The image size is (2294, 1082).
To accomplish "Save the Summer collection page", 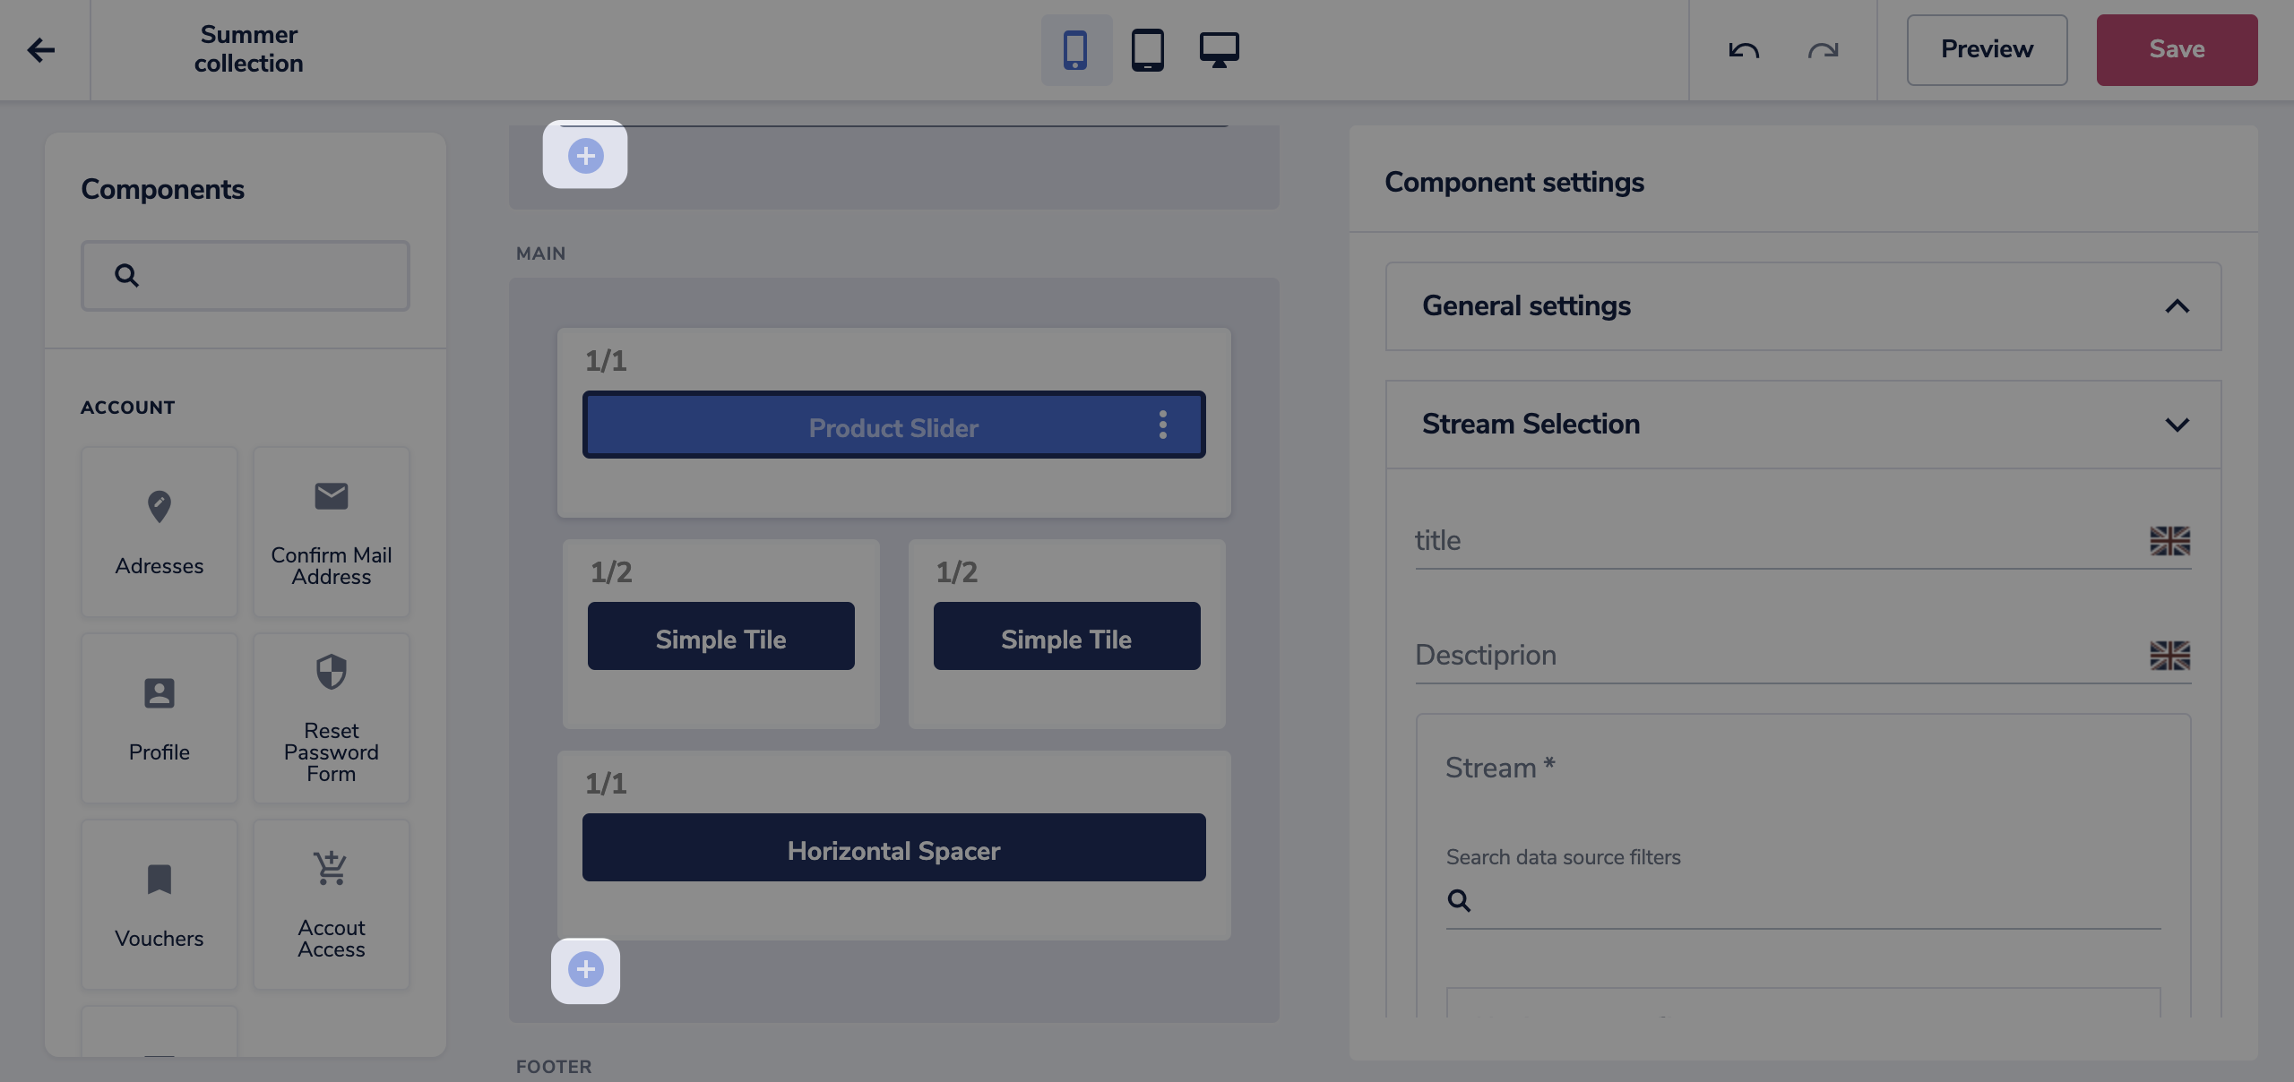I will pos(2177,50).
